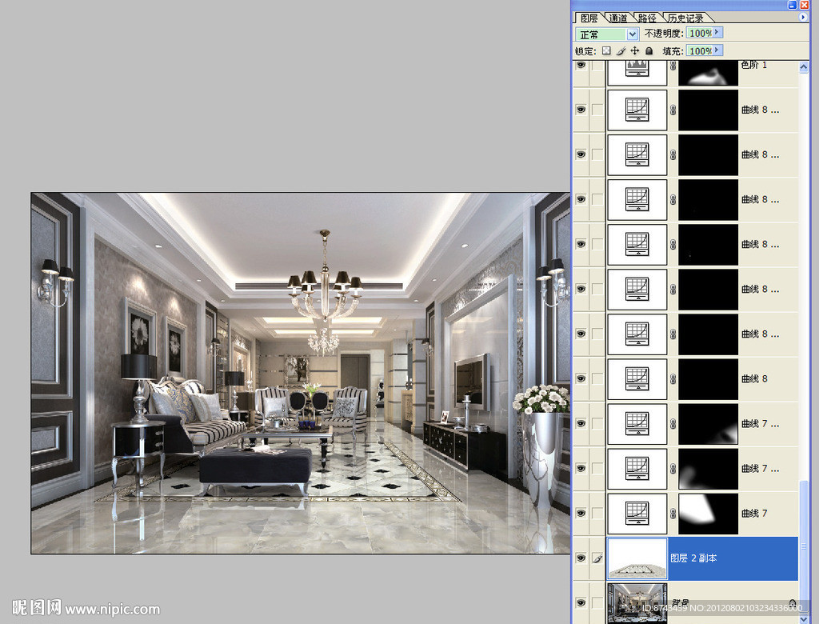Click the 不透明度 label
819x624 pixels.
point(663,34)
